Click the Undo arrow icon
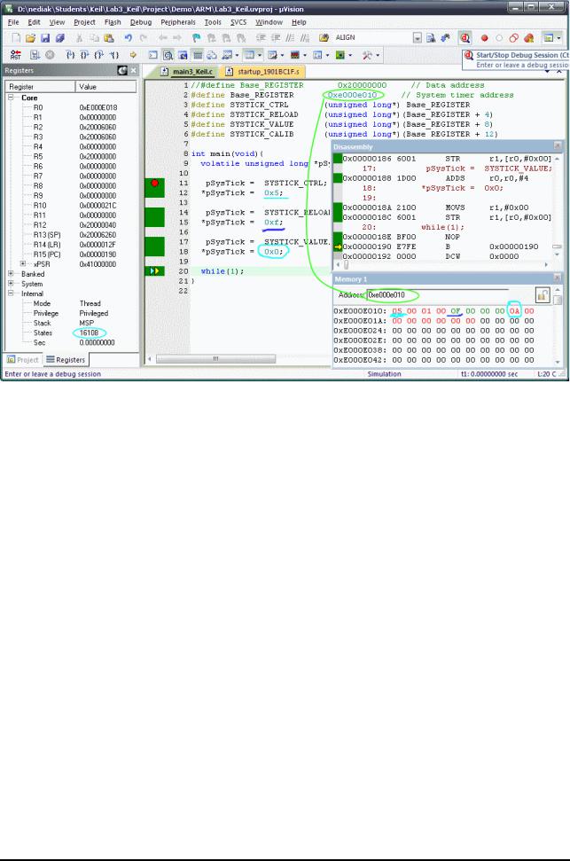 (128, 38)
